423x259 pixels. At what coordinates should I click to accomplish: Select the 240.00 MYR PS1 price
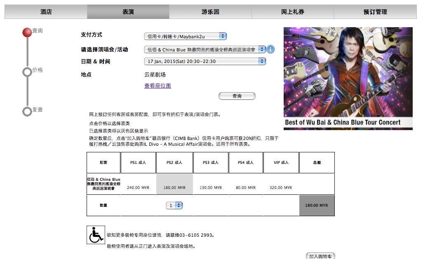138,188
